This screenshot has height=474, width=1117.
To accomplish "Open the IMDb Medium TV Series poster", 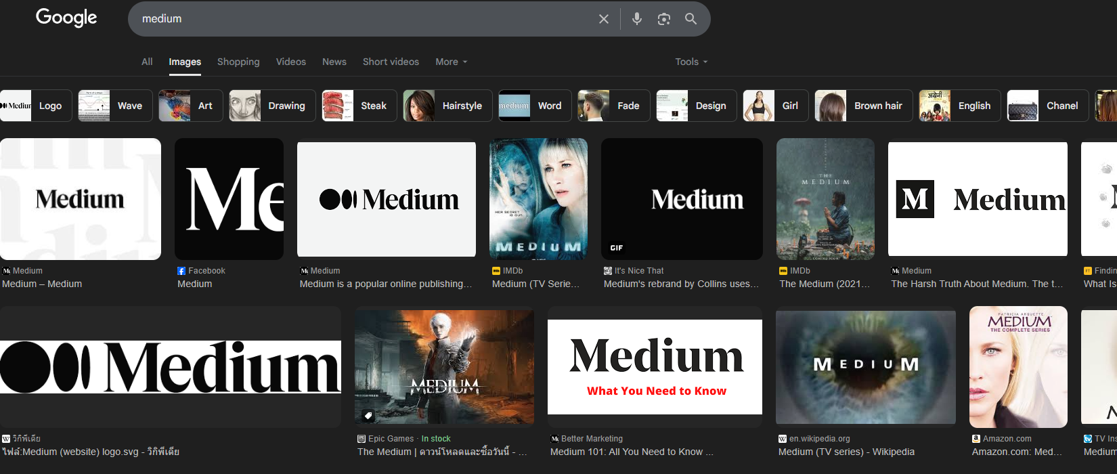I will point(538,199).
